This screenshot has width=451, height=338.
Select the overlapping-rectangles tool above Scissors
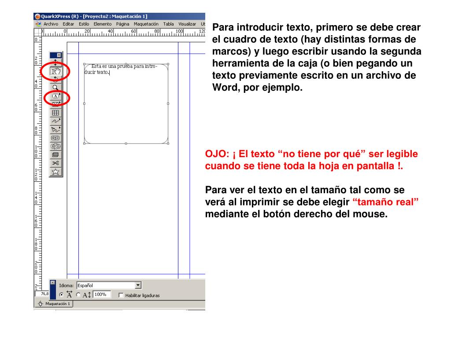coord(55,155)
